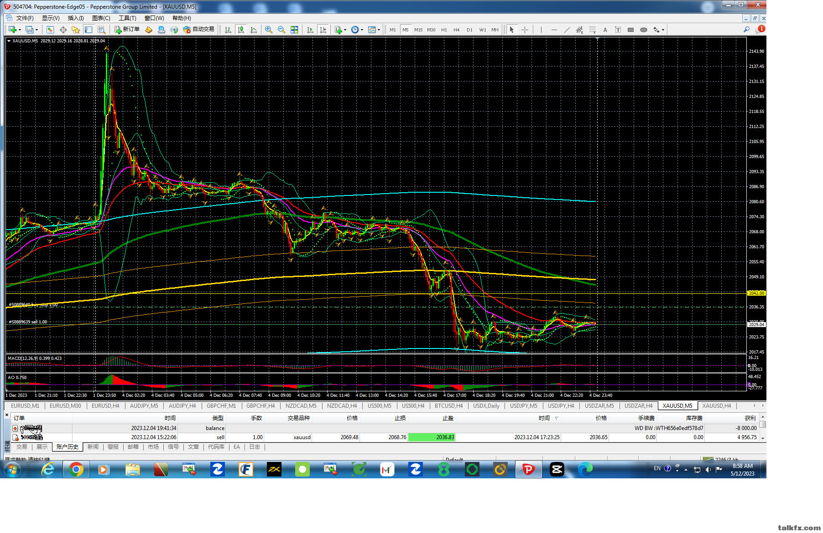
Task: Switch to line chart display
Action: tap(254, 30)
